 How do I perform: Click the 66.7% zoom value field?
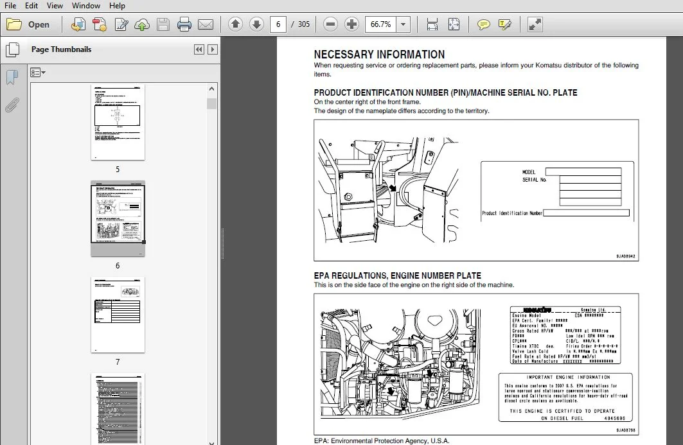[381, 24]
